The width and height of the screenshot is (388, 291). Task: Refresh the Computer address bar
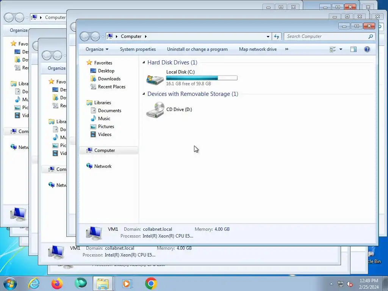coord(276,36)
